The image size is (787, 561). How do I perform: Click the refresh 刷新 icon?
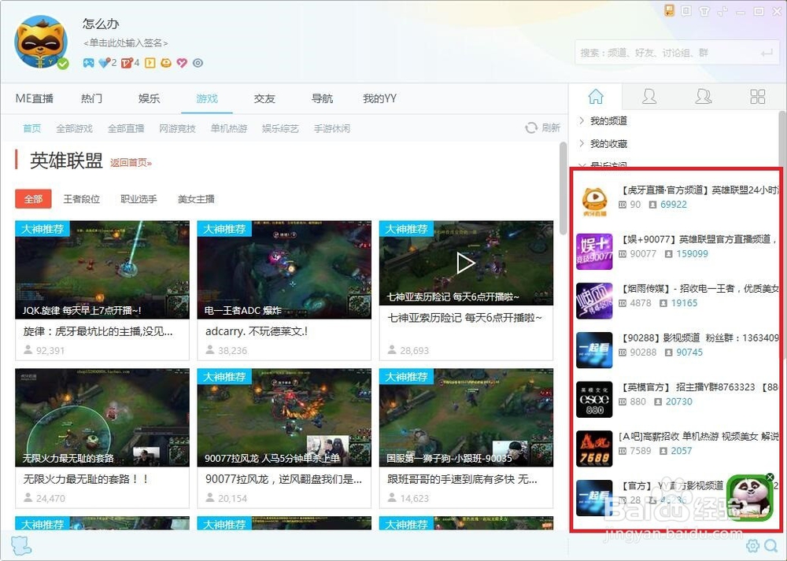tap(531, 128)
